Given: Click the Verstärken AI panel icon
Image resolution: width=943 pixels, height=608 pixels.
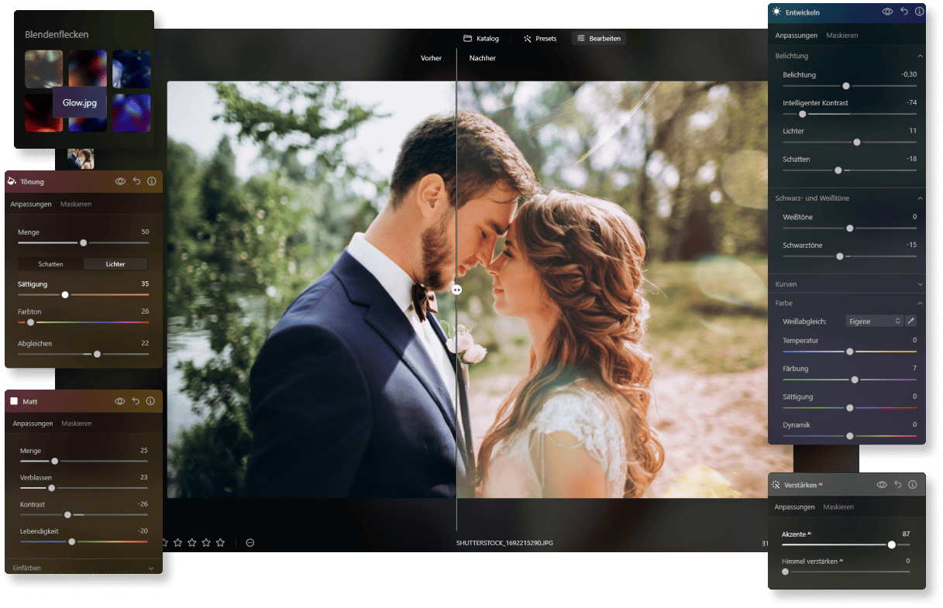Looking at the screenshot, I should pos(776,484).
